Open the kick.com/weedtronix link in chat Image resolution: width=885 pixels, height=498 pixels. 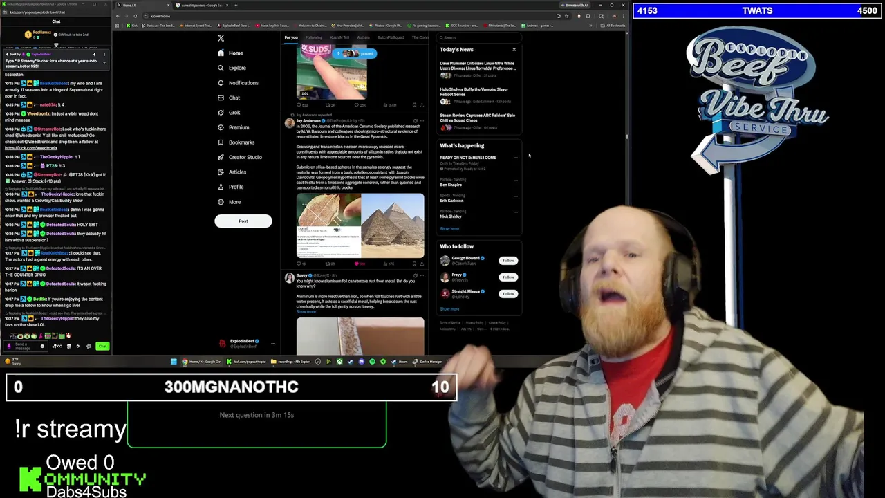click(x=31, y=147)
